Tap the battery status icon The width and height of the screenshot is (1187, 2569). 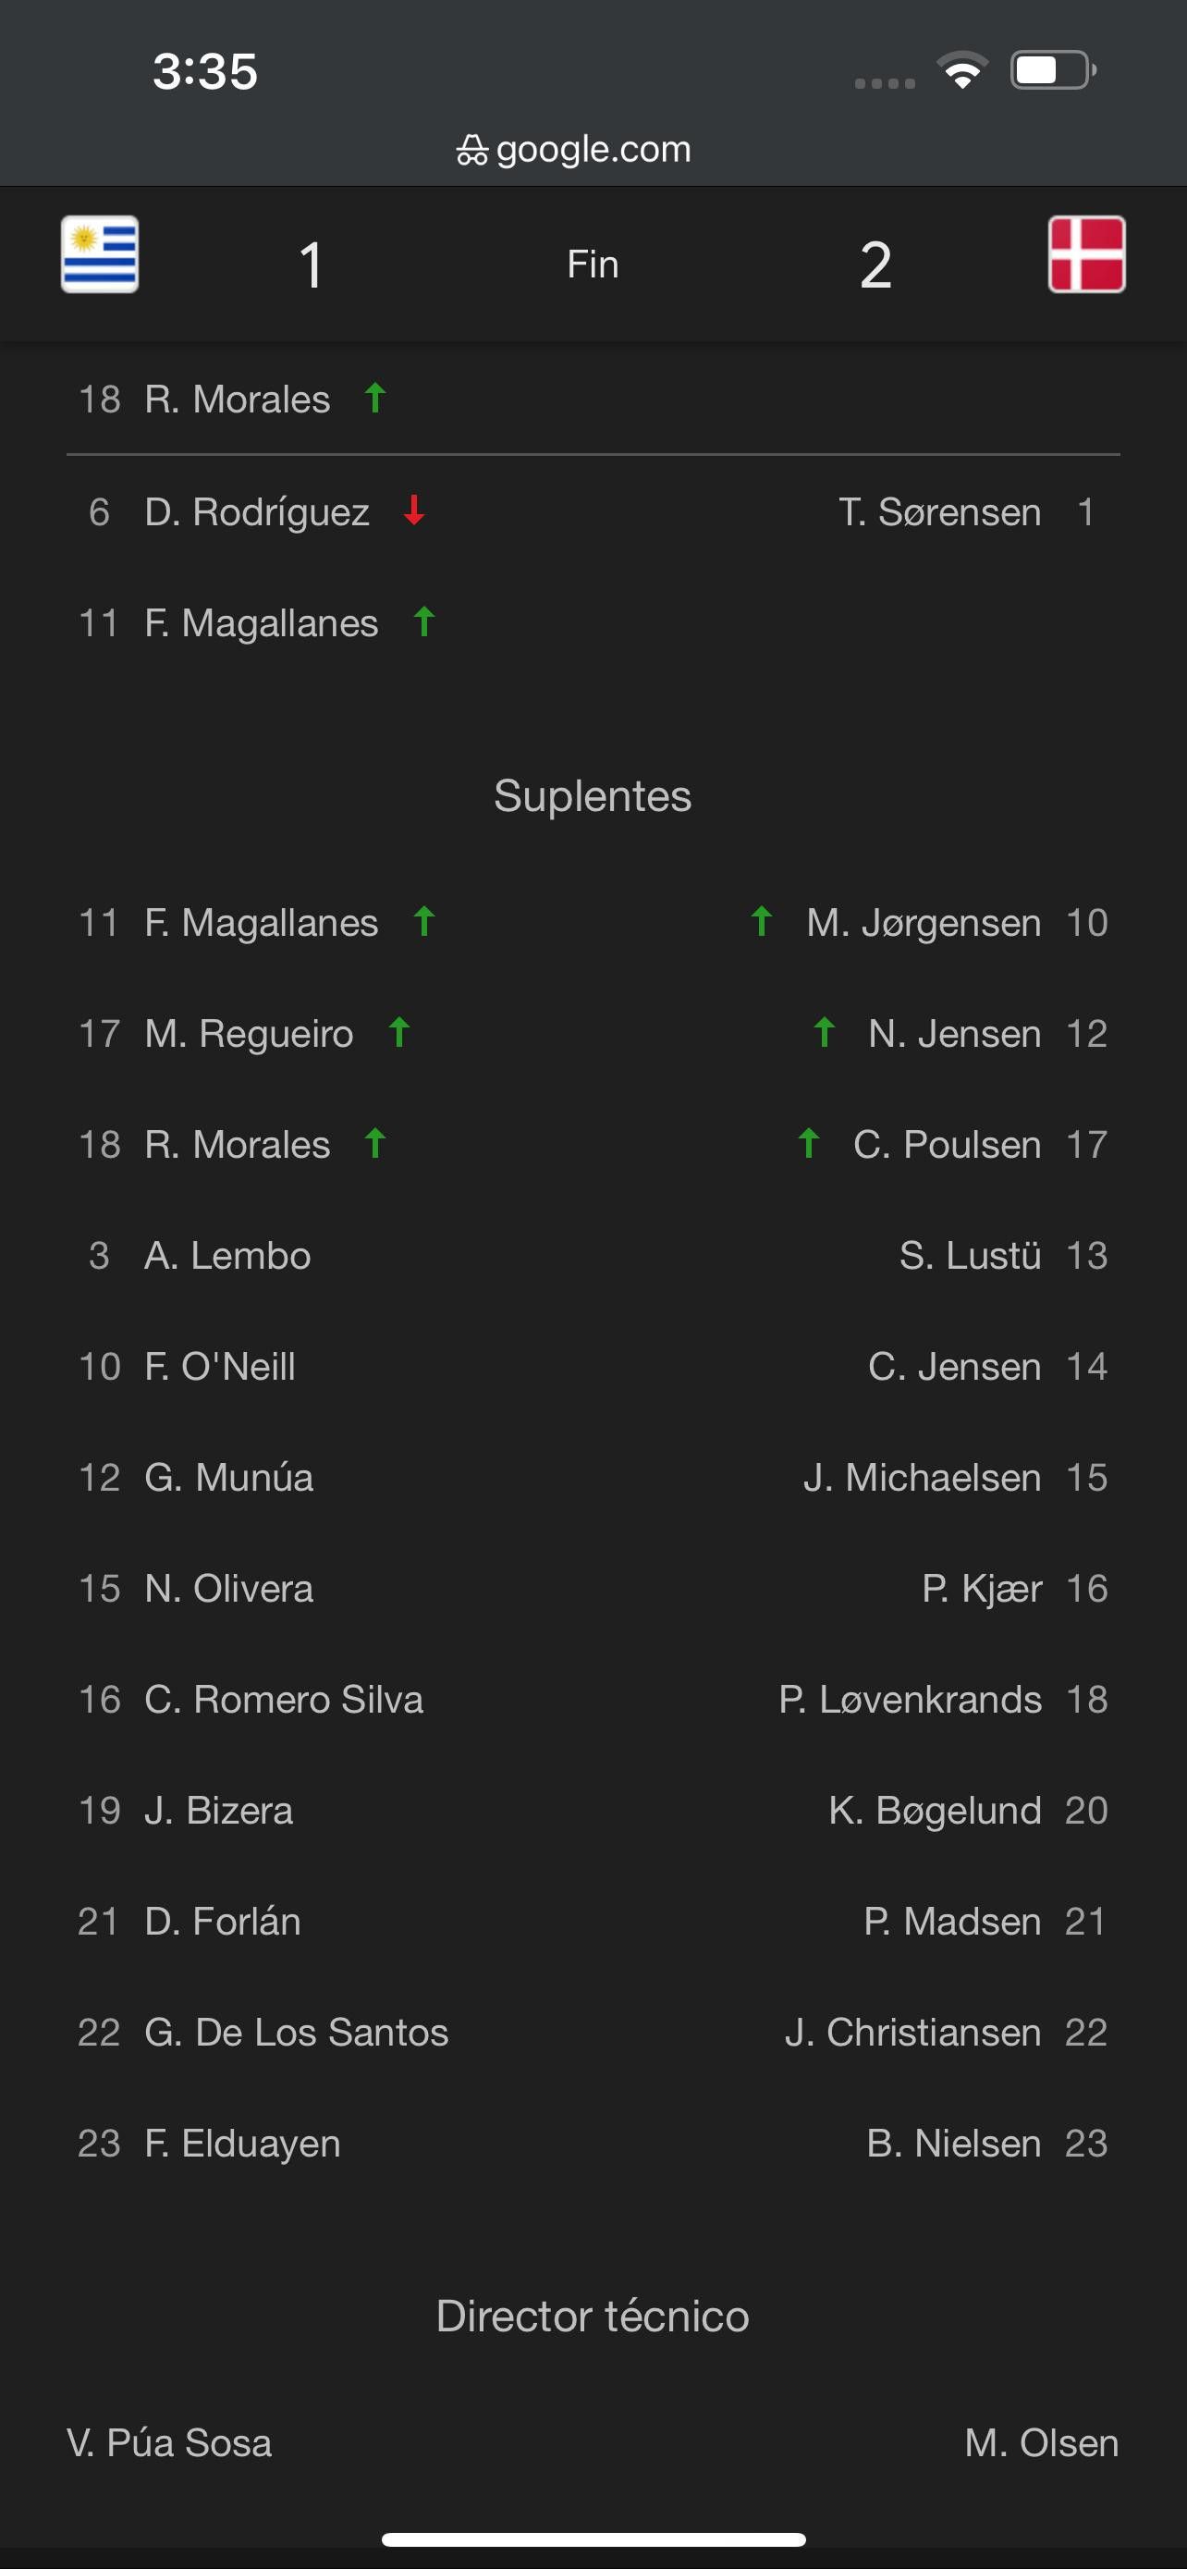[1054, 69]
